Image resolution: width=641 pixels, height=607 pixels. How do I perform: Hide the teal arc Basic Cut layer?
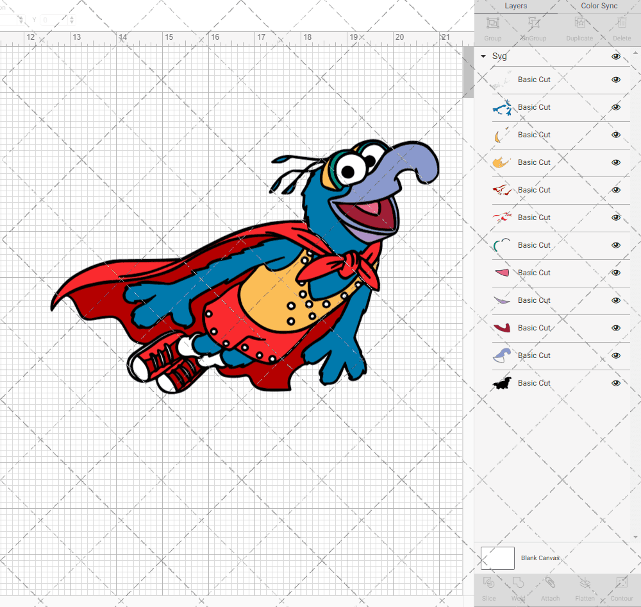click(x=615, y=245)
